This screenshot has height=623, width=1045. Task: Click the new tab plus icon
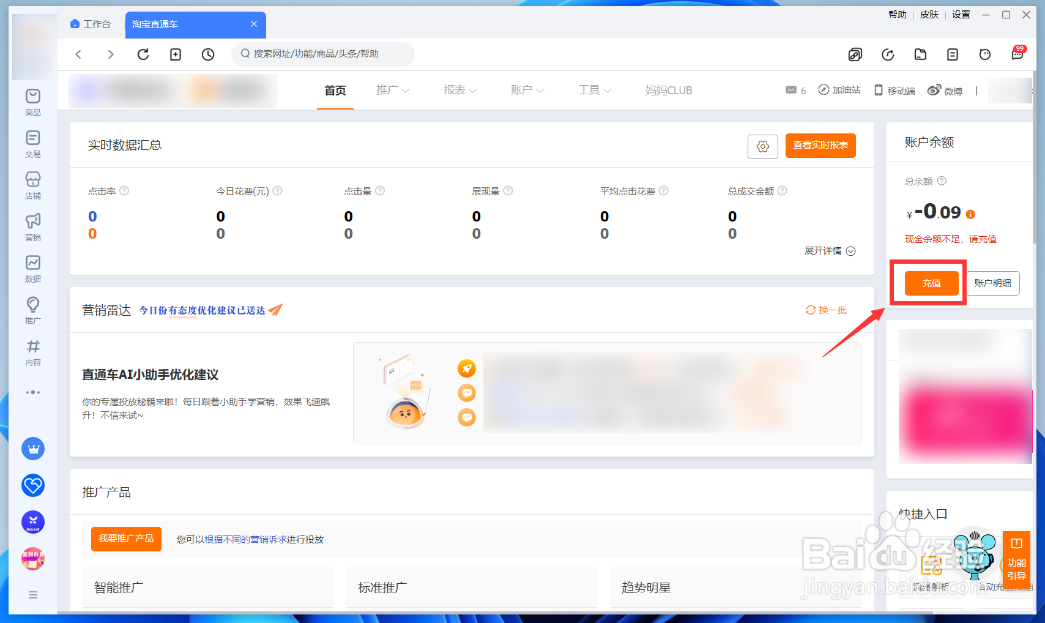176,54
